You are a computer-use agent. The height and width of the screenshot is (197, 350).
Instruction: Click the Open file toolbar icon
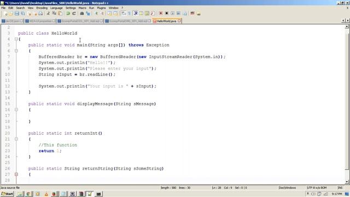point(11,14)
